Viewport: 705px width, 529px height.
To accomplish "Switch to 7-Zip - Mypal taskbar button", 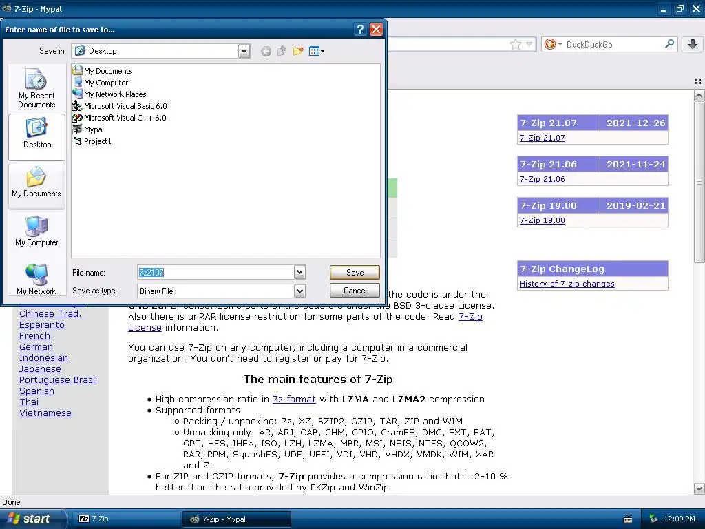I will click(237, 519).
